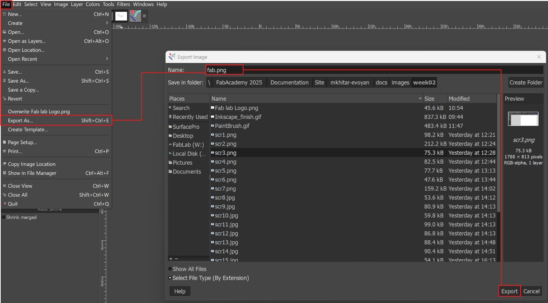This screenshot has width=548, height=303.
Task: Open the Filters menu
Action: coord(123,4)
